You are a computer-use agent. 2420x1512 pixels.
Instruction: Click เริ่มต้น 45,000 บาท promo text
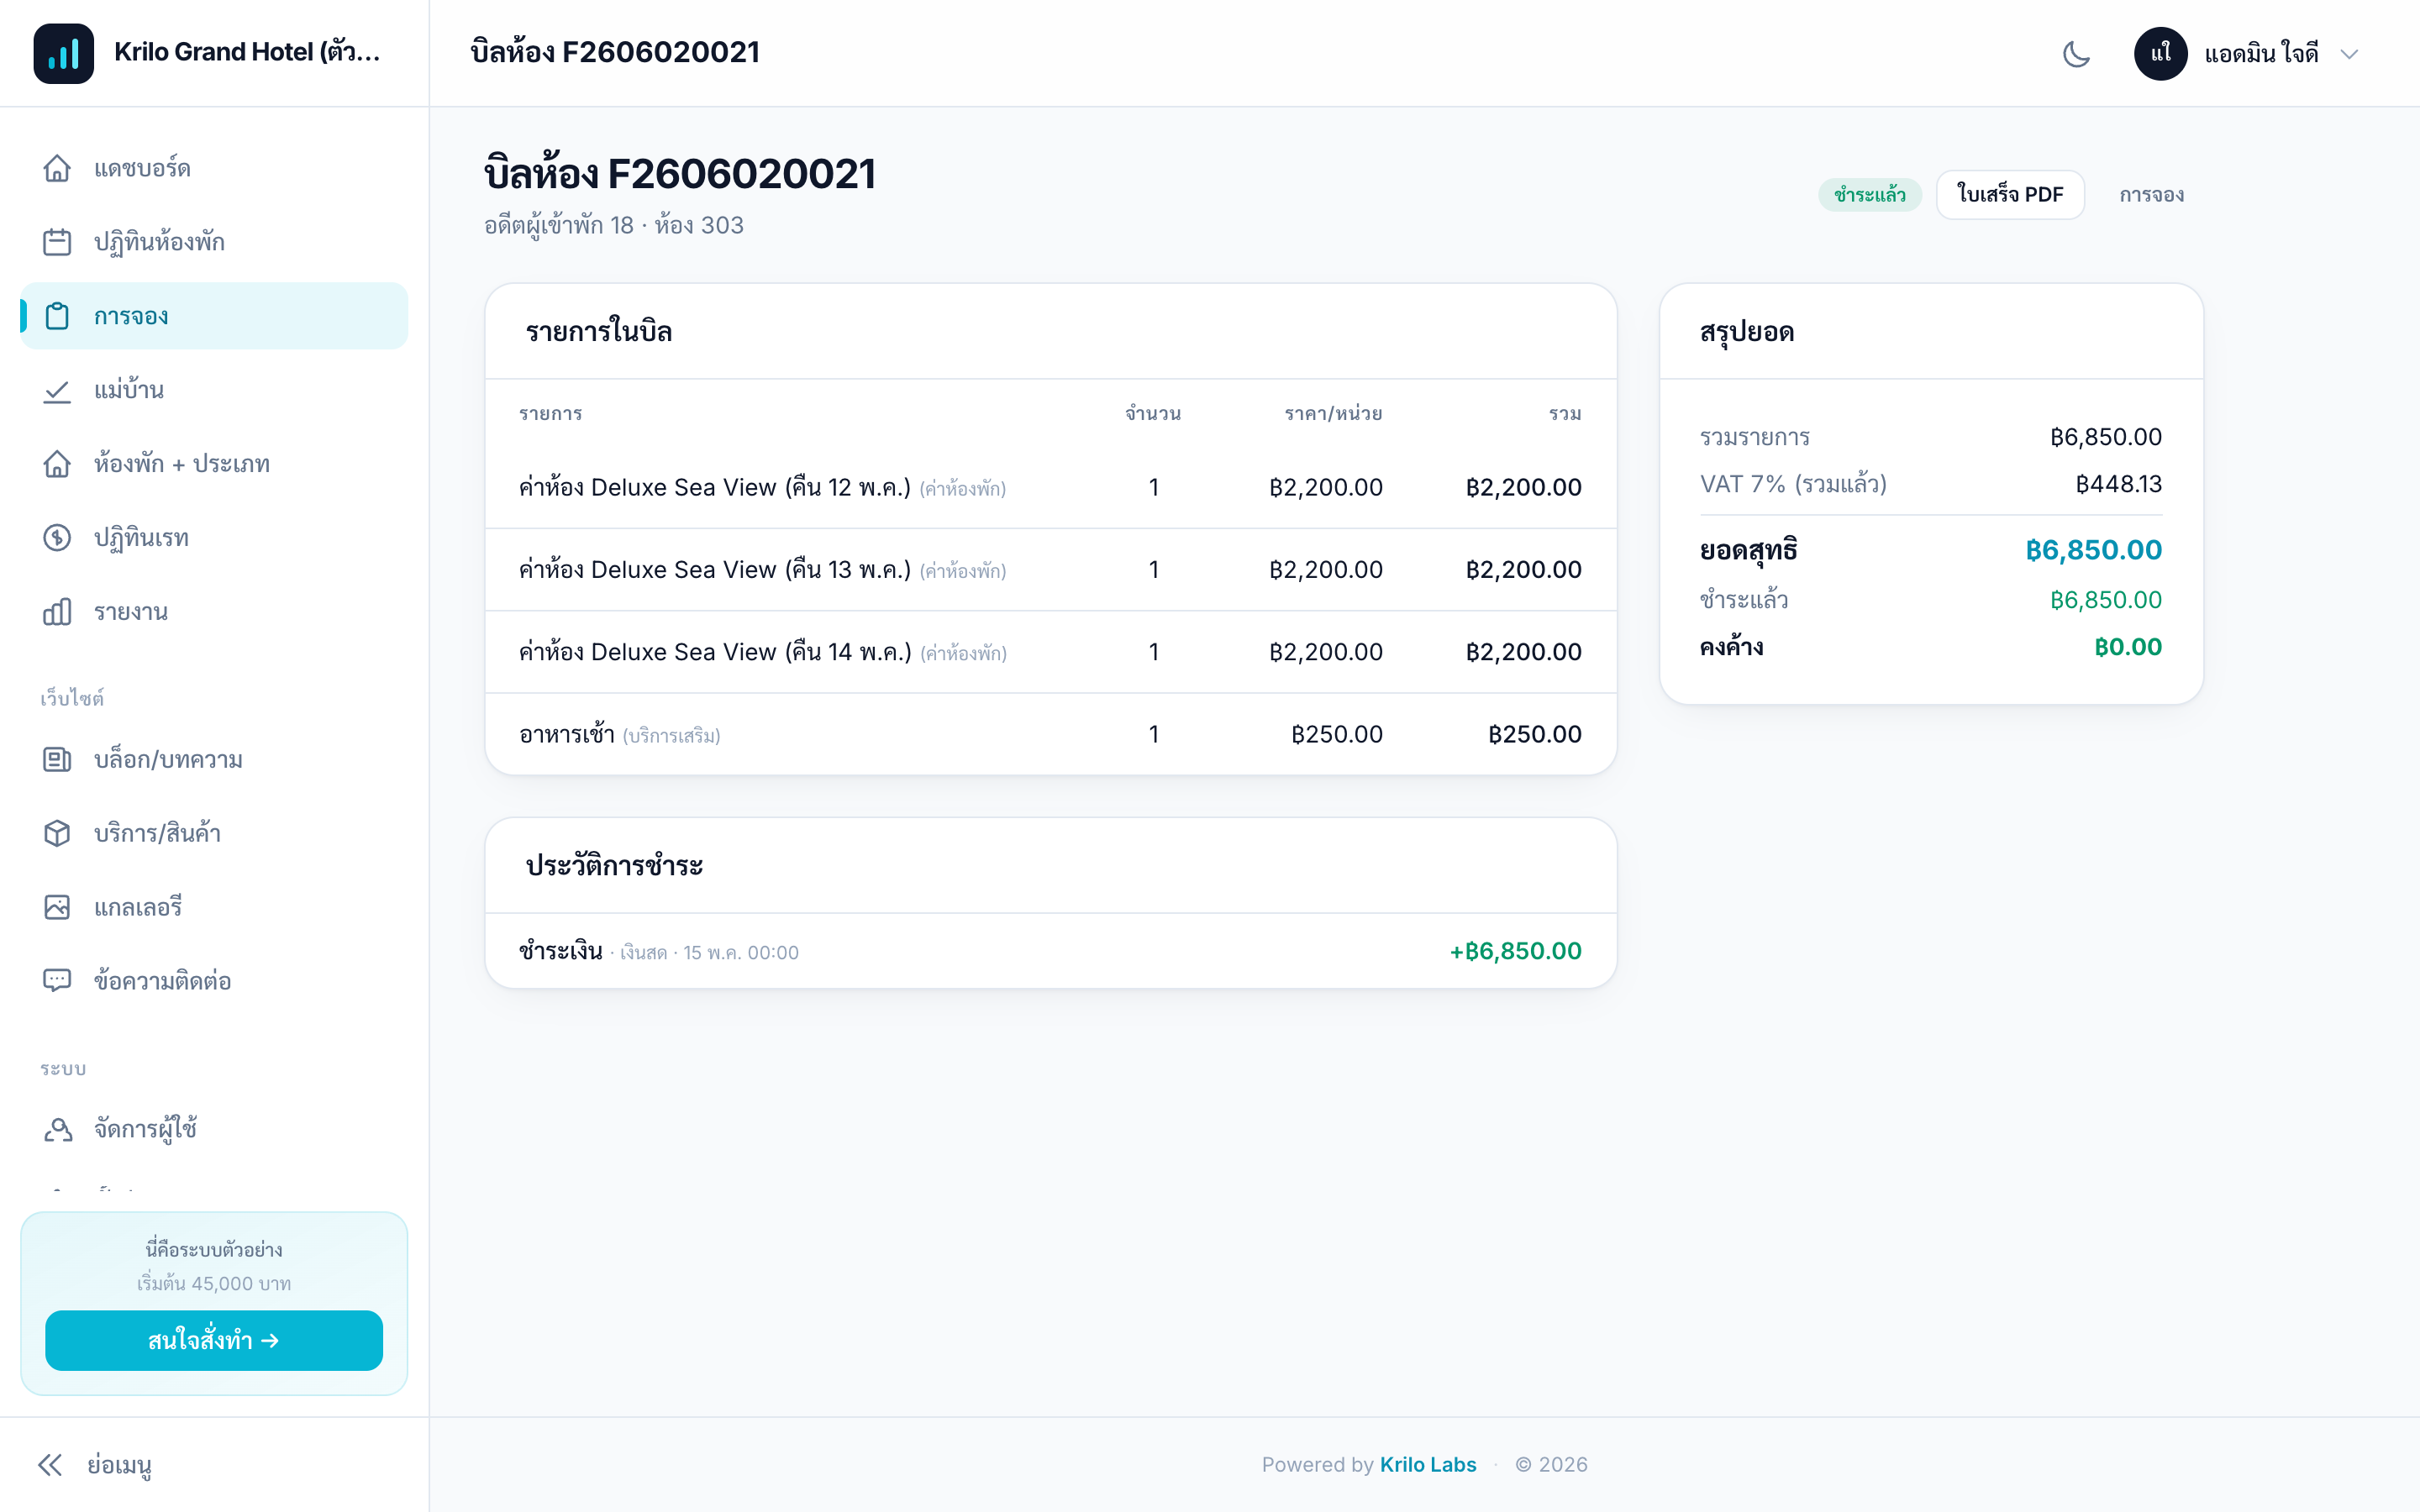pyautogui.click(x=214, y=1283)
